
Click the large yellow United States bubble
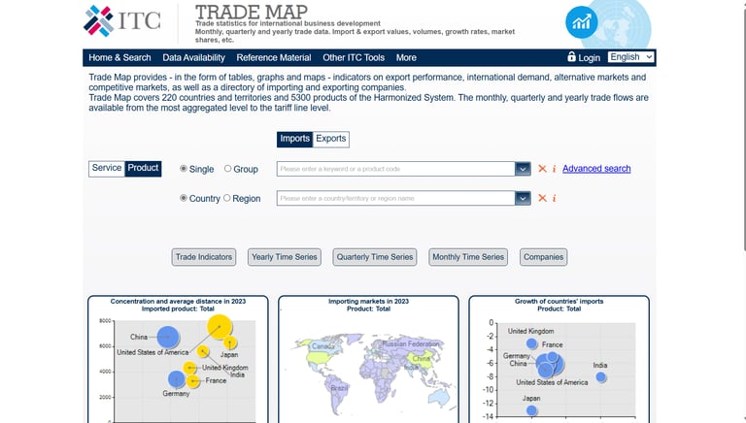click(x=220, y=327)
